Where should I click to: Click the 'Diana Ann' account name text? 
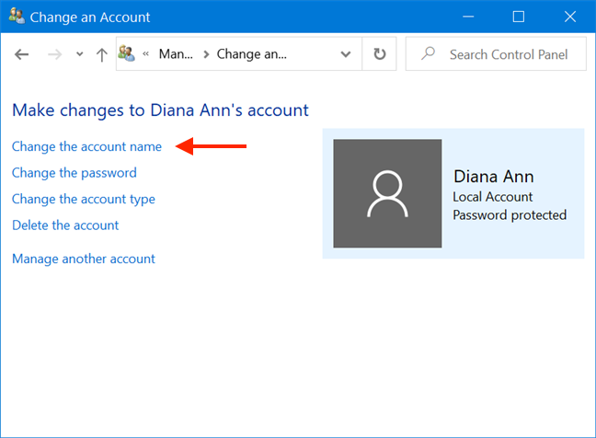(x=493, y=177)
